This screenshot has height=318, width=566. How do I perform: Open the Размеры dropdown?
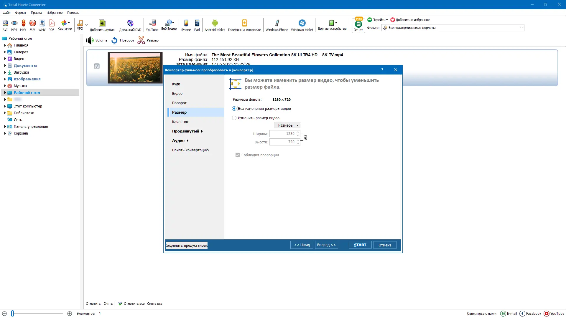[x=287, y=125]
